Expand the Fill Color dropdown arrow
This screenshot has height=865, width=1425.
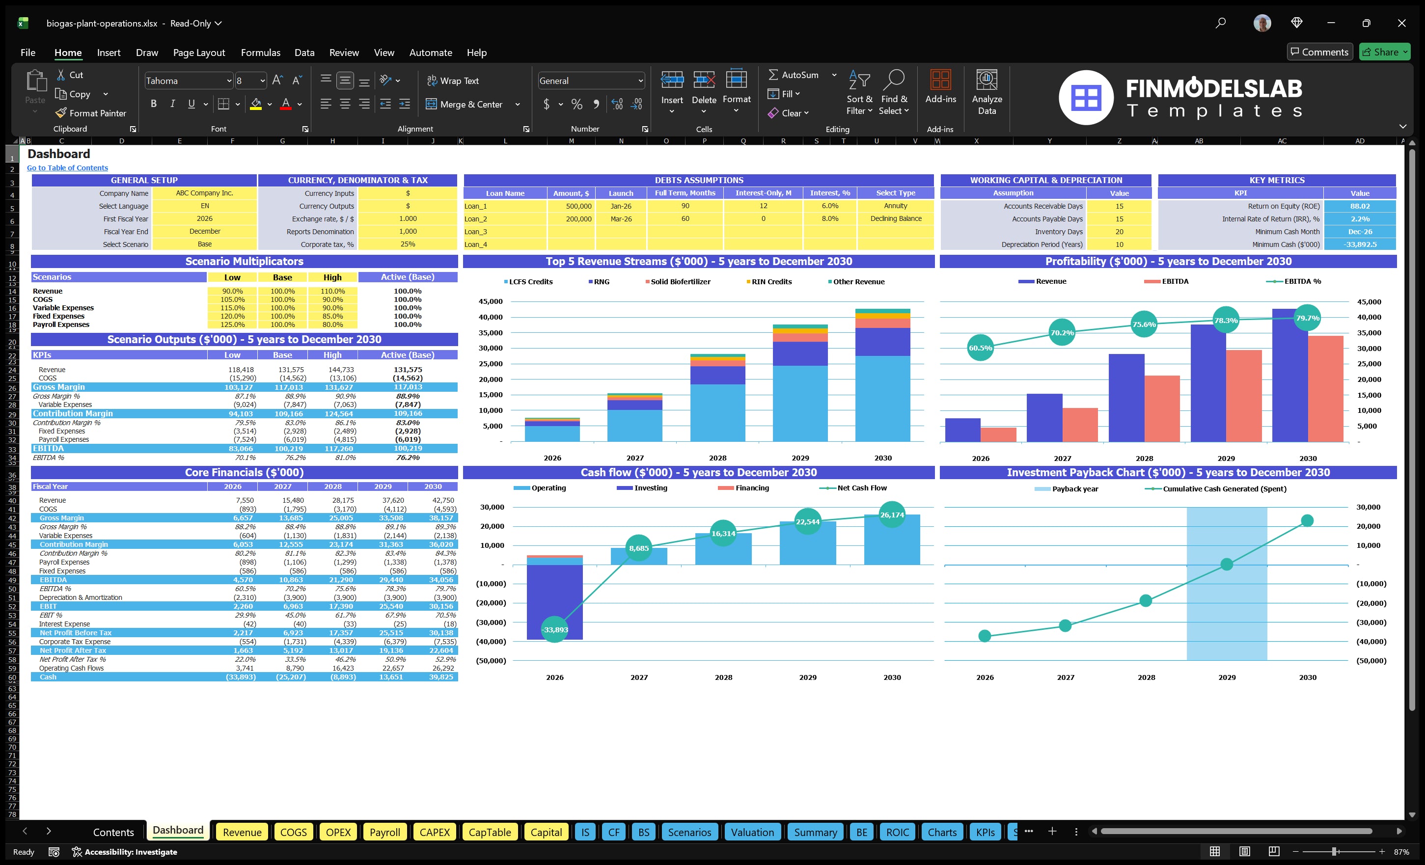269,105
